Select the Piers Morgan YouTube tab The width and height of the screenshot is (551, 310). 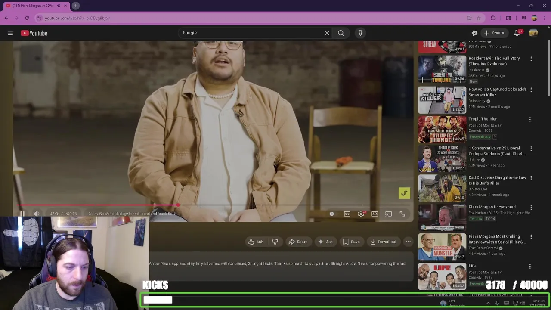(36, 6)
